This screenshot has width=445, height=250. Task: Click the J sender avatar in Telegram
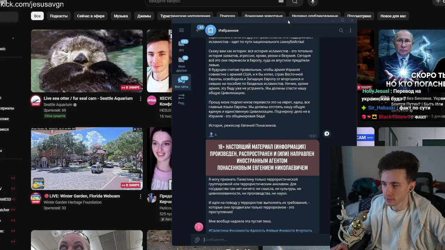199,227
